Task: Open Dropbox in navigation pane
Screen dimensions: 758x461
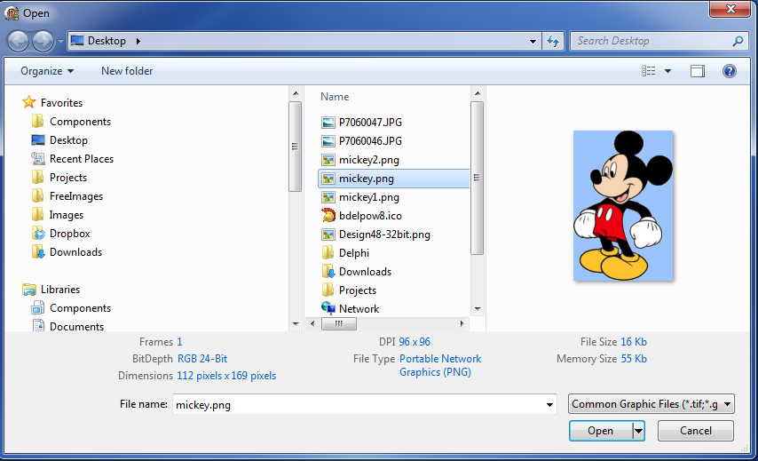Action: pos(60,233)
